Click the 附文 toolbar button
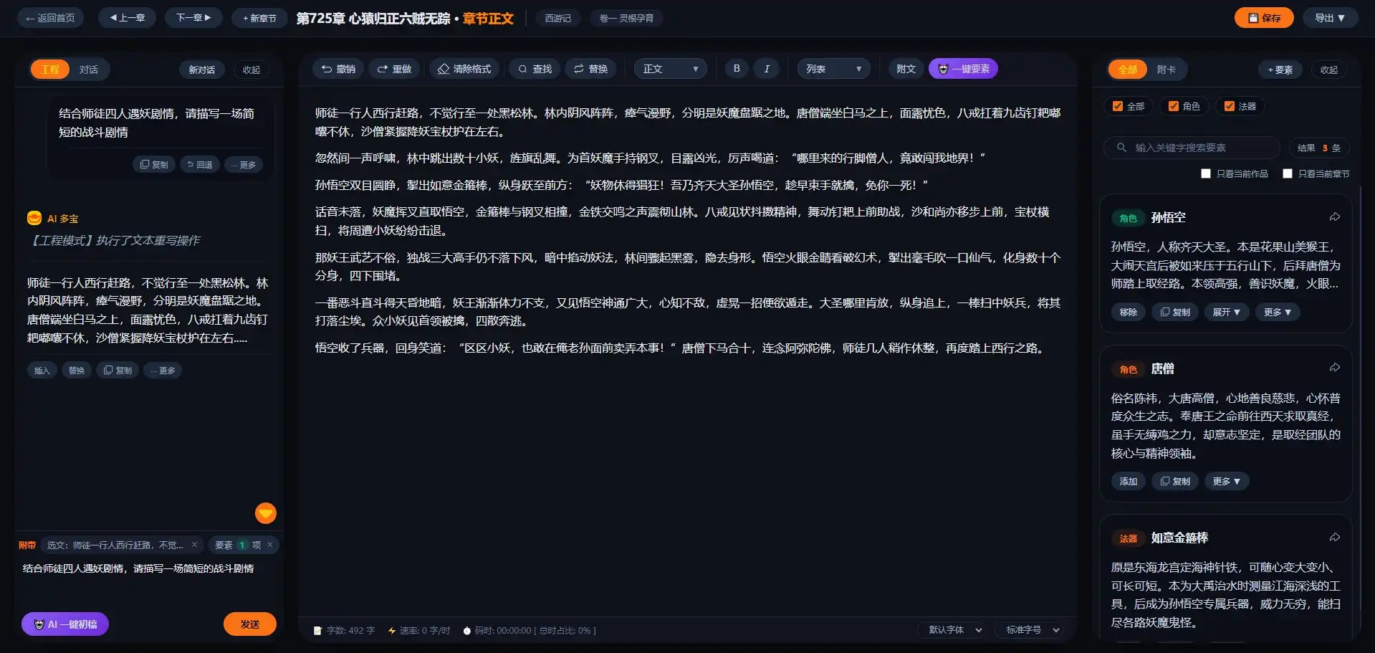 pyautogui.click(x=906, y=69)
